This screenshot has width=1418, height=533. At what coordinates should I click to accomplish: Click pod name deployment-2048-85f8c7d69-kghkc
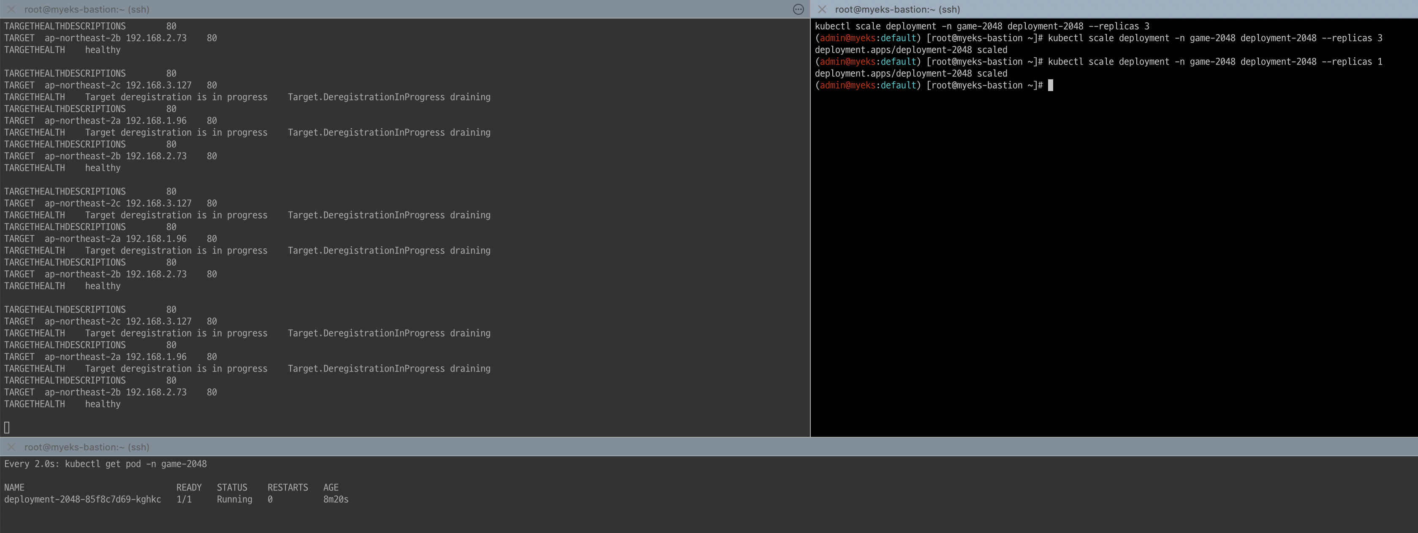[83, 500]
